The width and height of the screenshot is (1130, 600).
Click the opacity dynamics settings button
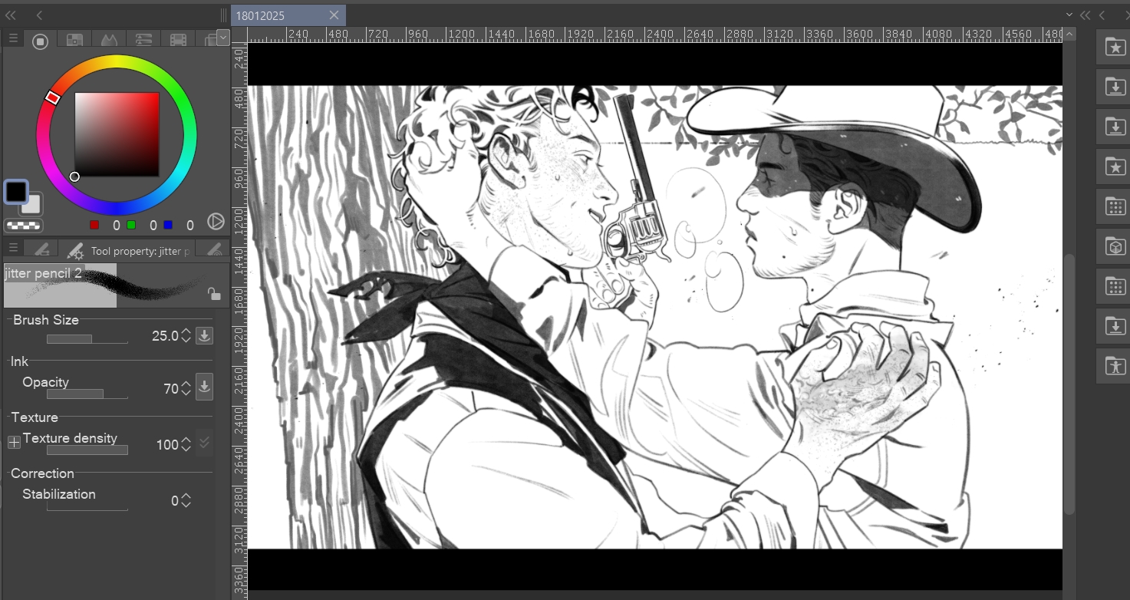(204, 387)
